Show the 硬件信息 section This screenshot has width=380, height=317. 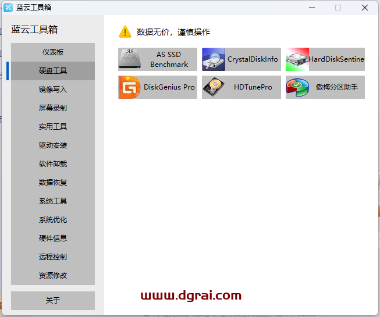(x=53, y=238)
